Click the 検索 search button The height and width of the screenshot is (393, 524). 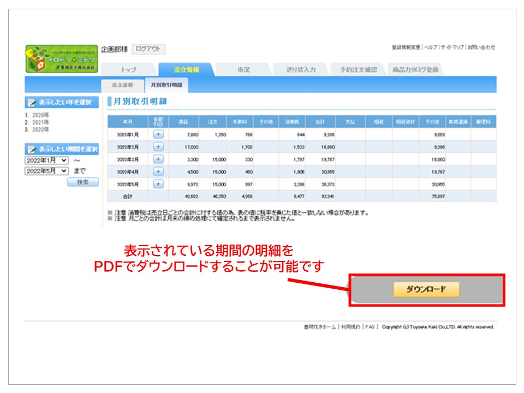82,182
